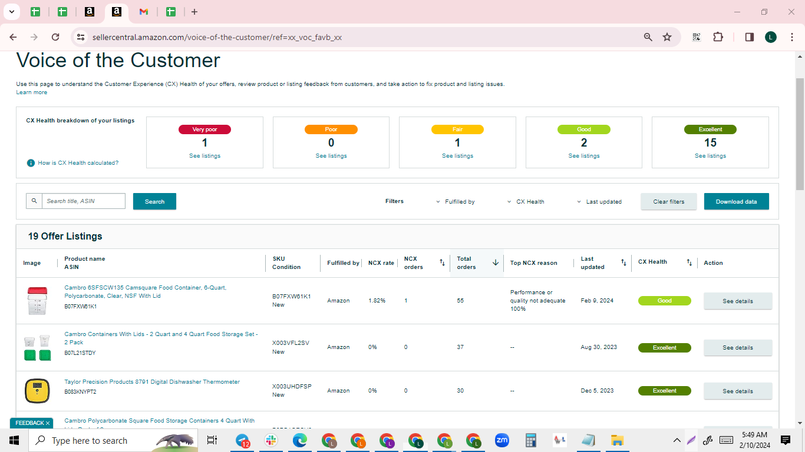Launch Microsoft Edge from the taskbar
The height and width of the screenshot is (452, 805).
(300, 440)
